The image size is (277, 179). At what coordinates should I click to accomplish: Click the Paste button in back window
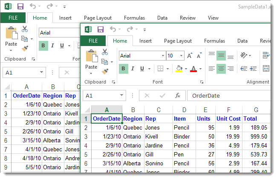click(11, 38)
